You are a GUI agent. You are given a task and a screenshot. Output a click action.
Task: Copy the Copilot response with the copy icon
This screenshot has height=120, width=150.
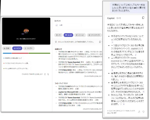143,18
